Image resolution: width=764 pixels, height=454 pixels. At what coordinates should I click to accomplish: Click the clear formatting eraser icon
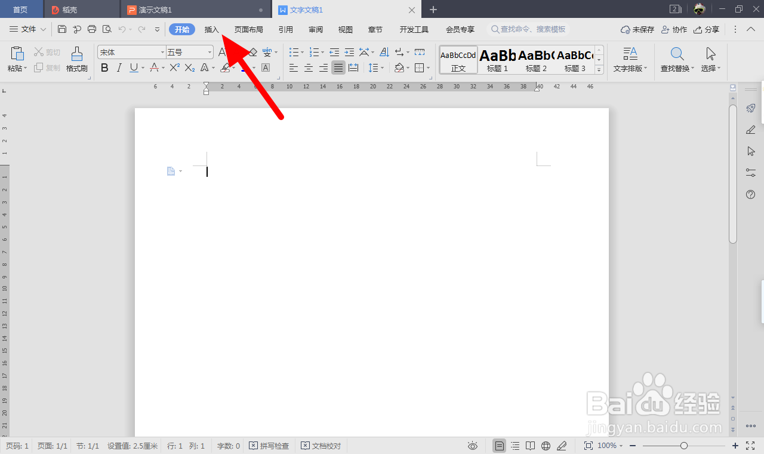click(253, 53)
